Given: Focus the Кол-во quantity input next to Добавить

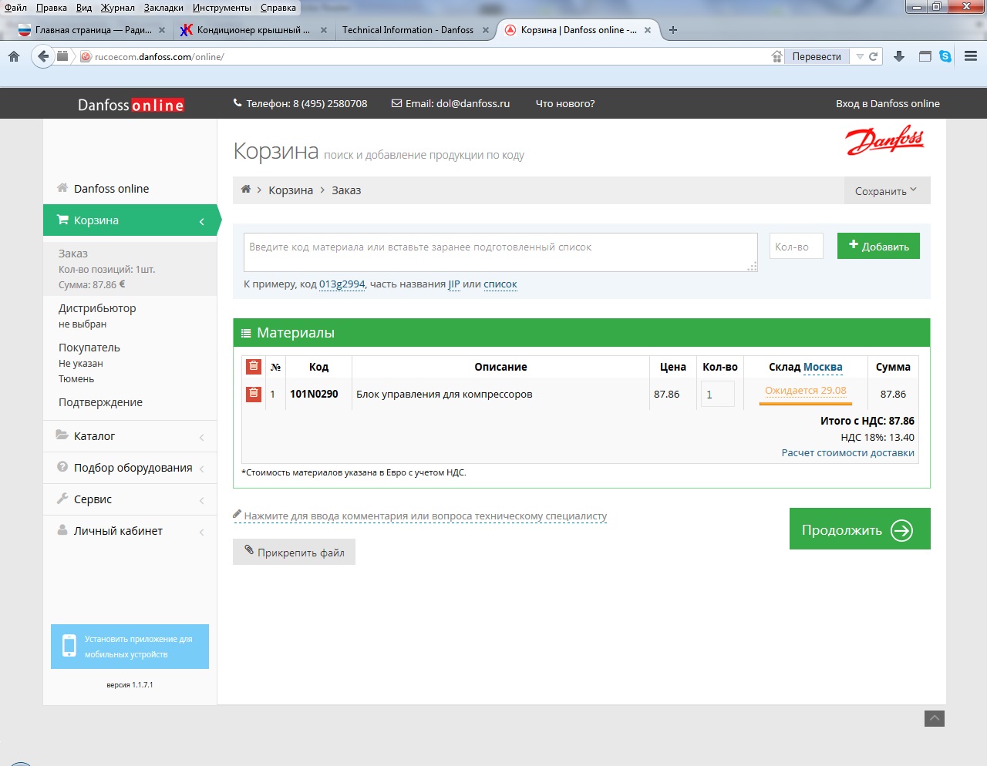Looking at the screenshot, I should tap(797, 246).
